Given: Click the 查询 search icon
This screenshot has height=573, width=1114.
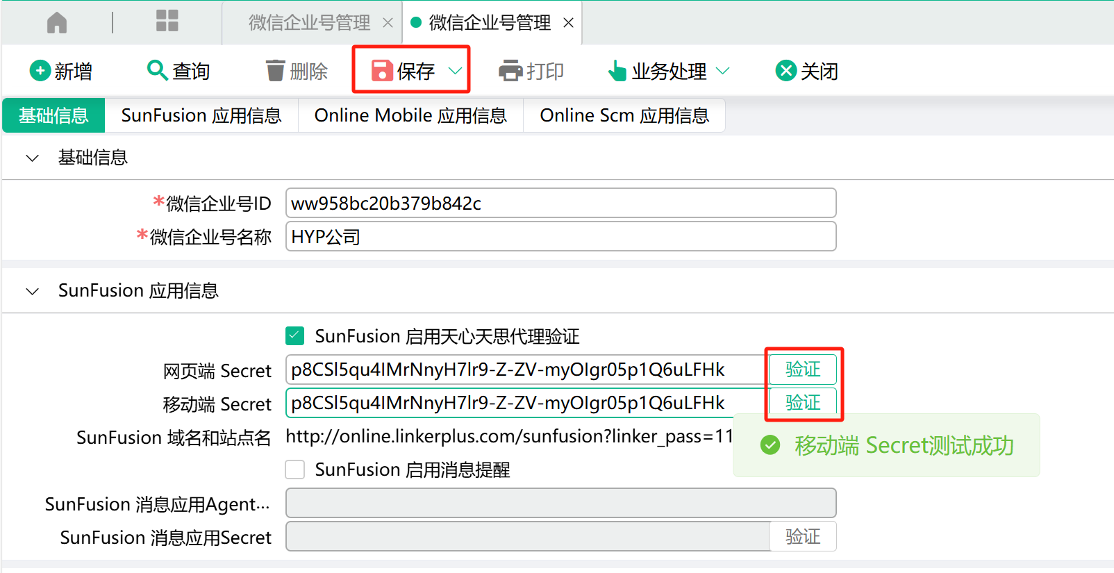Looking at the screenshot, I should tap(157, 70).
